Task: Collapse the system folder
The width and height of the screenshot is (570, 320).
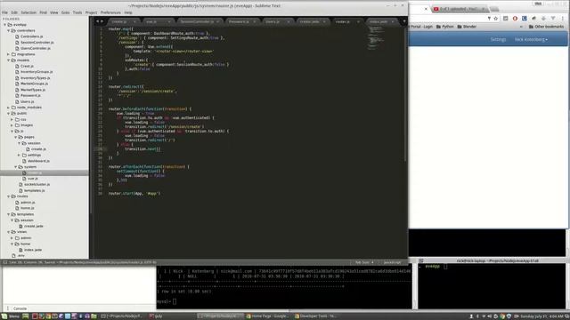Action: (16, 167)
